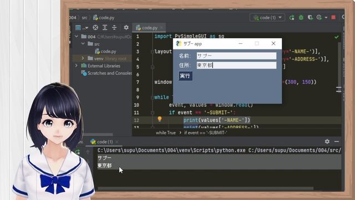Click the rerun icon in the run panel

(x=78, y=152)
